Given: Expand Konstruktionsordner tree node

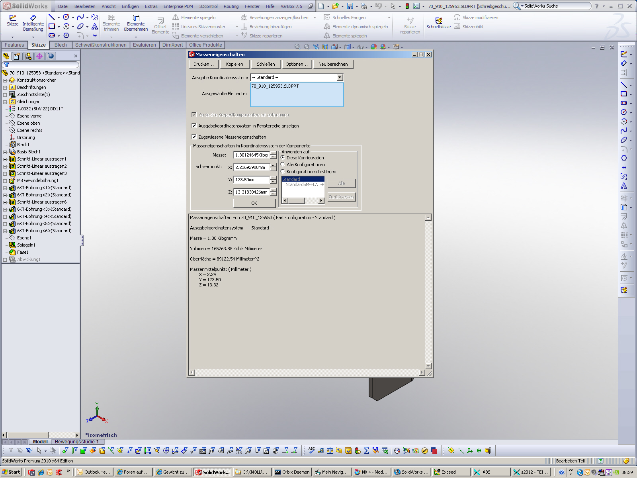Looking at the screenshot, I should (x=5, y=80).
